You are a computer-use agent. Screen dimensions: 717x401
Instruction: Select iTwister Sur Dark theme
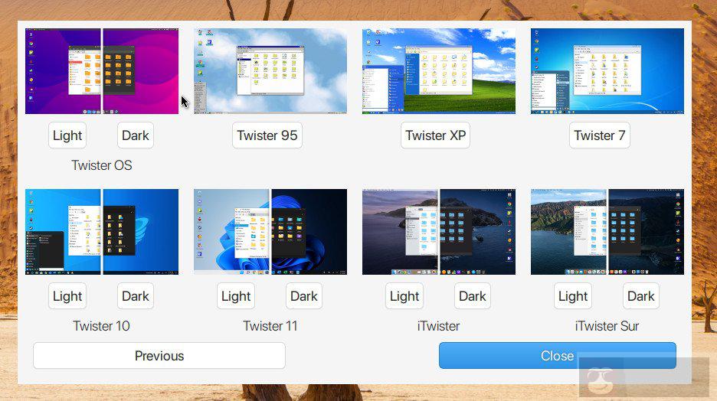click(x=640, y=296)
